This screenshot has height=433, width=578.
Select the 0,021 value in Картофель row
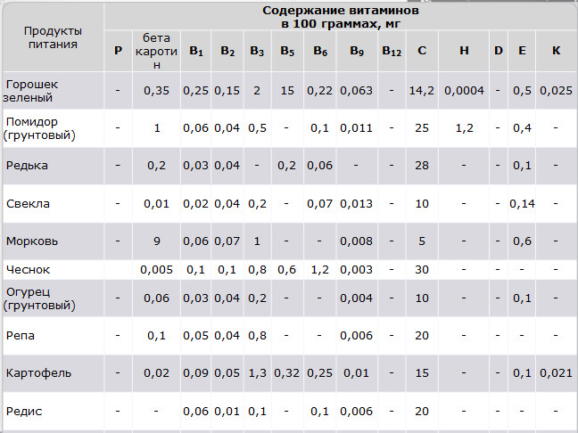click(556, 372)
